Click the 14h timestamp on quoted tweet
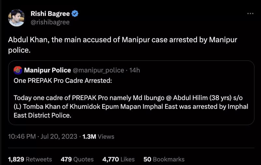Screen dimensions: 261x165 (135, 70)
